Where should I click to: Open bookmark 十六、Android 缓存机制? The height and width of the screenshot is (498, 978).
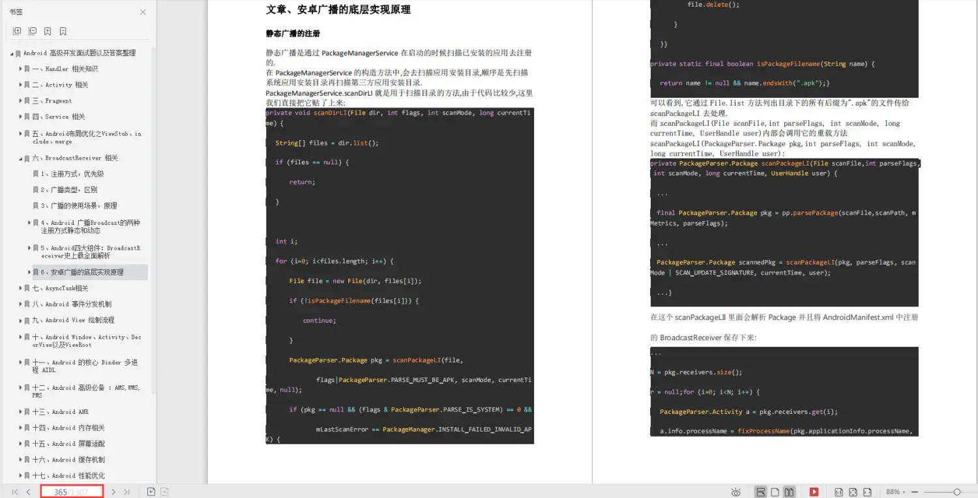tap(68, 460)
